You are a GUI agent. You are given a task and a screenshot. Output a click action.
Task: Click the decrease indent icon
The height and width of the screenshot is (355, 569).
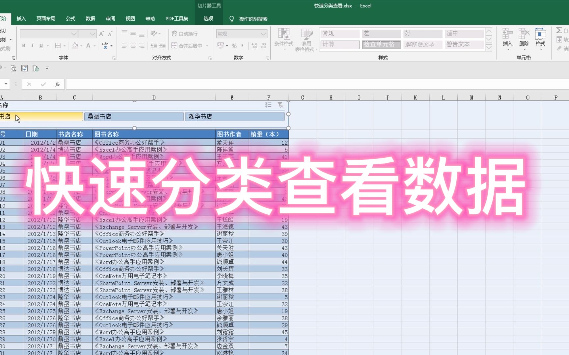[154, 46]
